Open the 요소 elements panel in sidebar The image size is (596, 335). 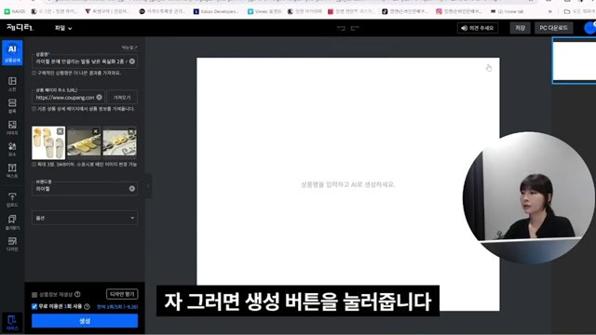(x=12, y=149)
